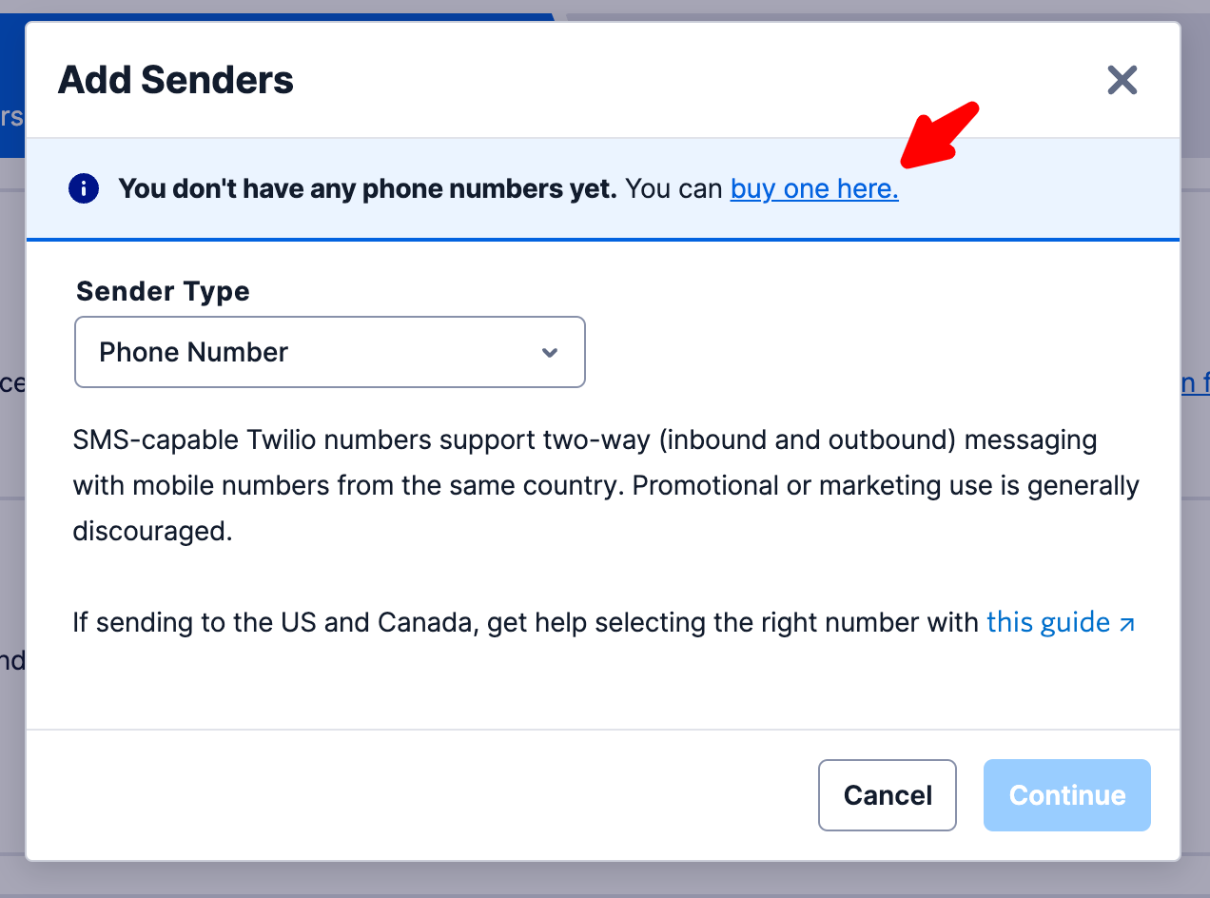Close the Add Senders dialog
Viewport: 1210px width, 898px height.
(x=1122, y=81)
